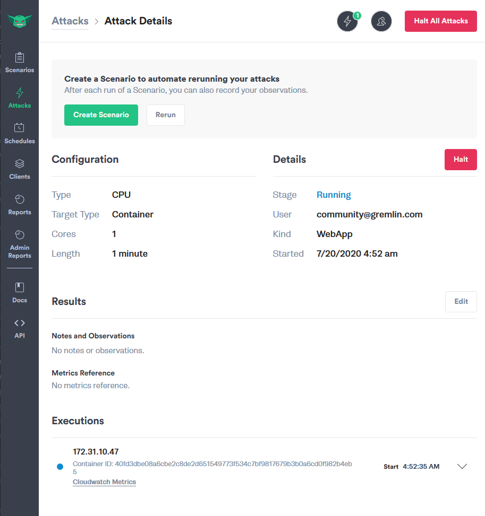Click the WebApp kind value
Screen dimensions: 485x516
pos(334,234)
